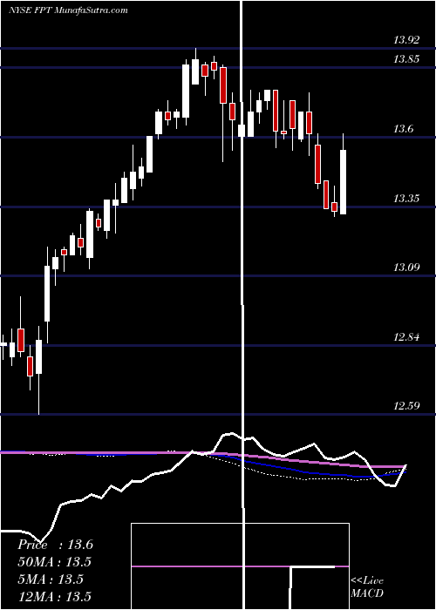Select the 13.09 price axis label
Screen dimensions: 436x610
(x=406, y=268)
